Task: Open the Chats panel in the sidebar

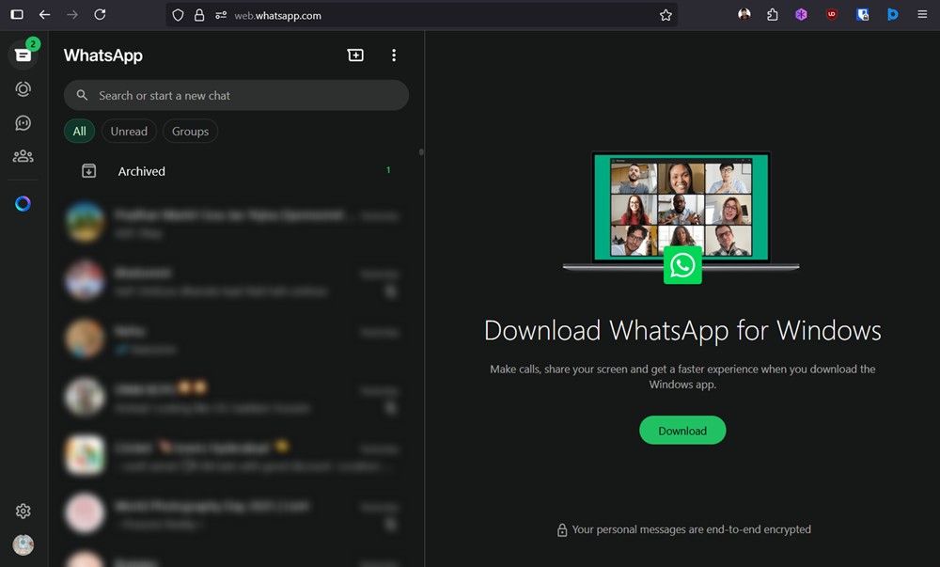Action: (x=23, y=54)
